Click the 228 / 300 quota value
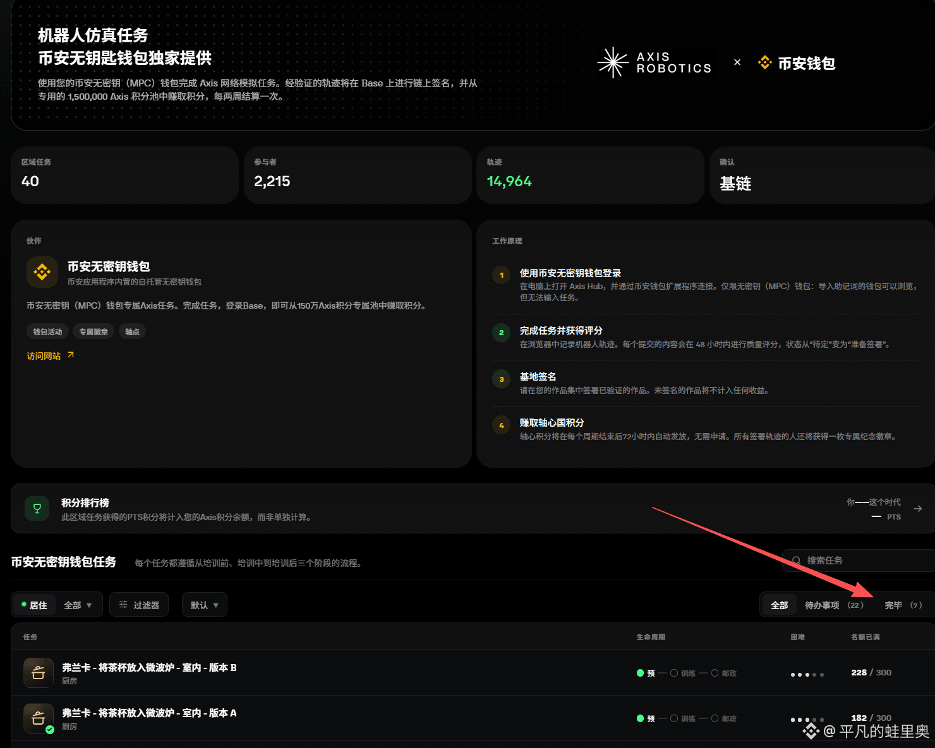 click(x=871, y=672)
